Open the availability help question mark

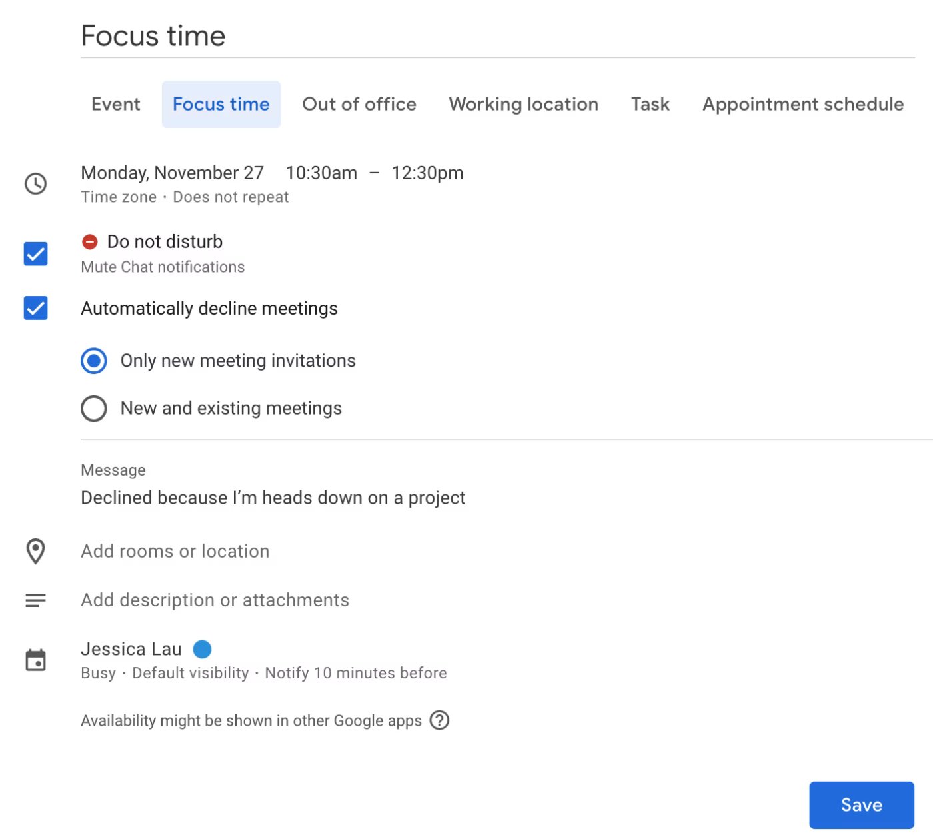(439, 720)
